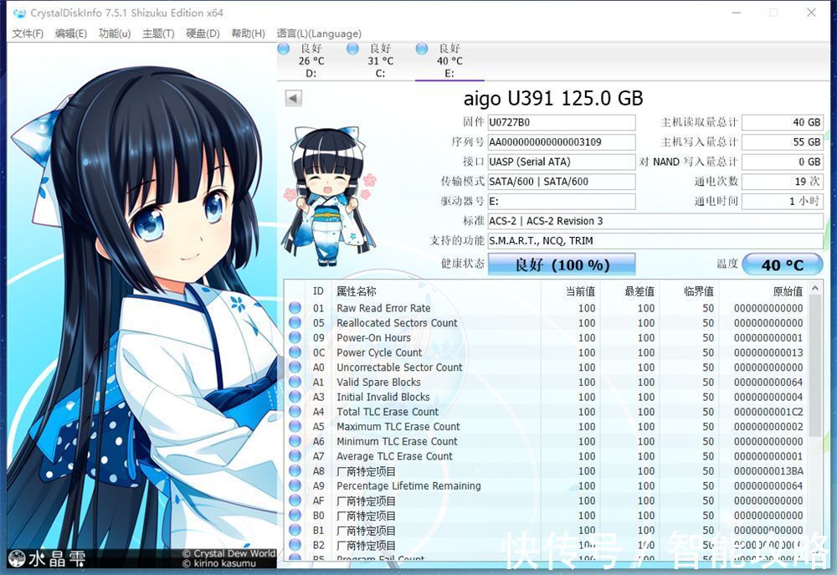Click status orb for Power-On Hours row
The height and width of the screenshot is (575, 837).
pyautogui.click(x=295, y=338)
